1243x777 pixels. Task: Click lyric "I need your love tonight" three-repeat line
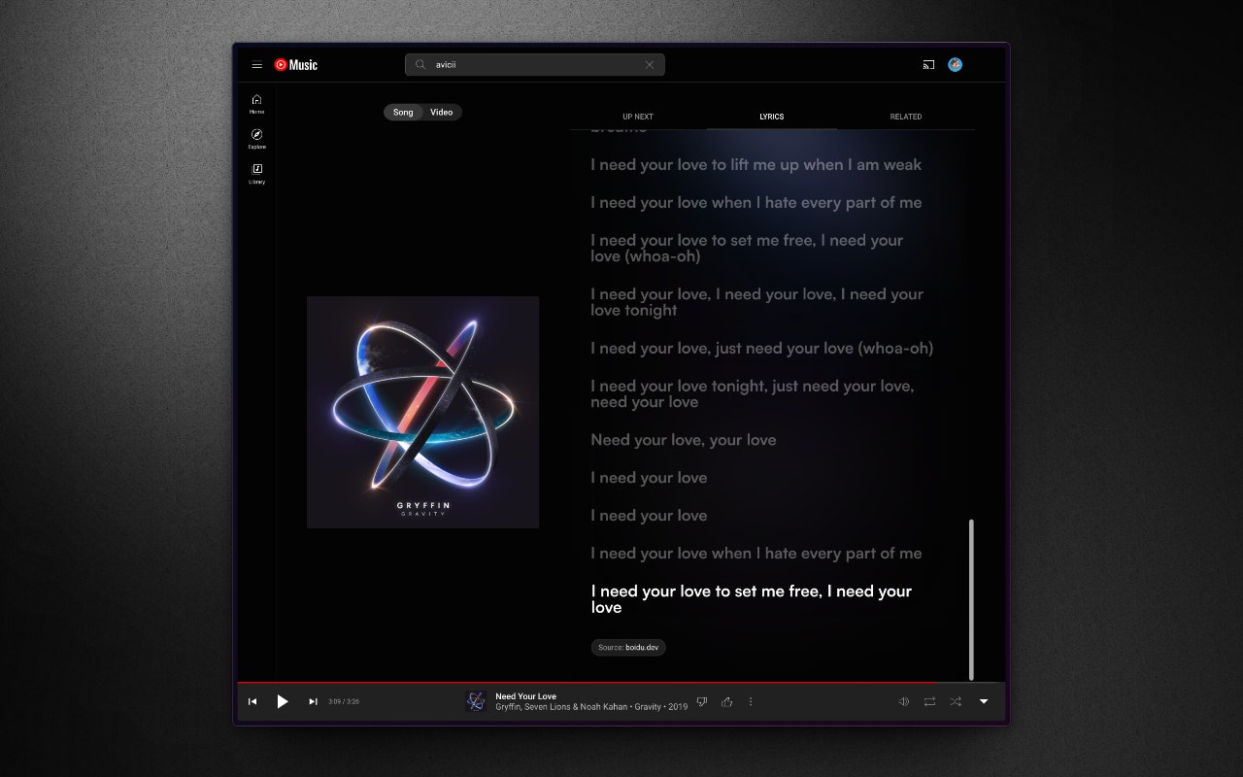[x=756, y=302]
